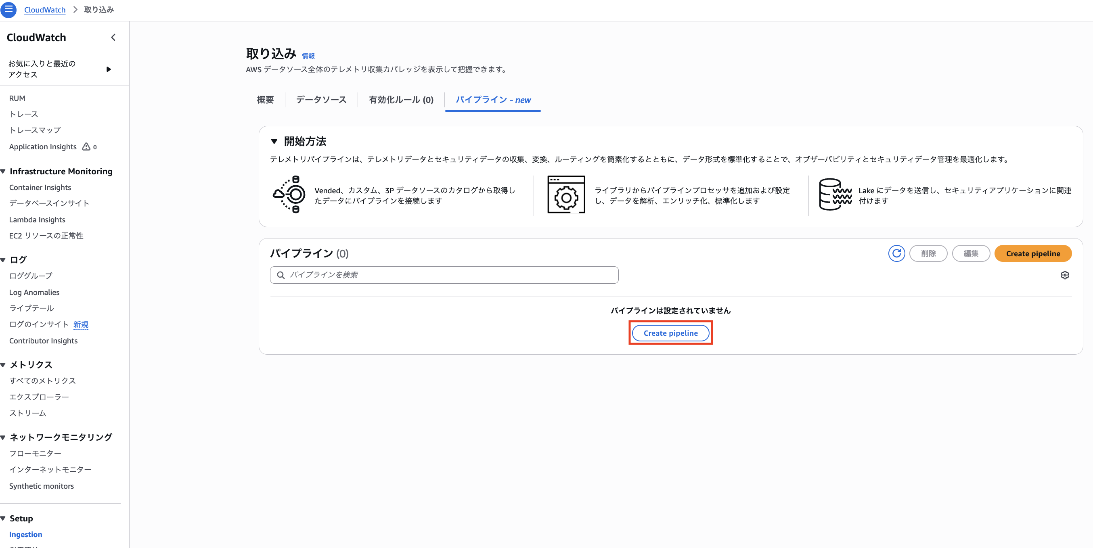Expand お気に入りと最近のアクセス in the sidebar
This screenshot has height=548, width=1093.
tap(109, 69)
